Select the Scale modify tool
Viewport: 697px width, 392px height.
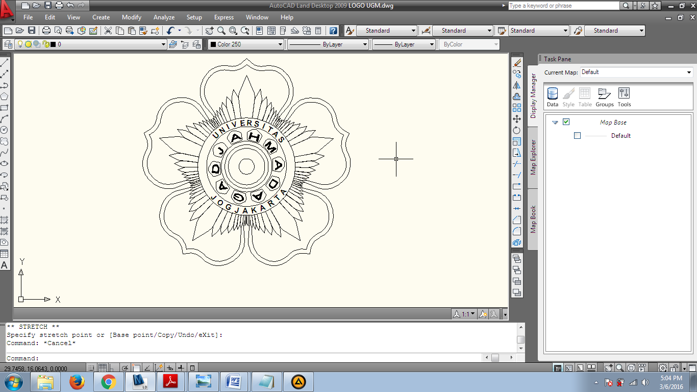[517, 141]
